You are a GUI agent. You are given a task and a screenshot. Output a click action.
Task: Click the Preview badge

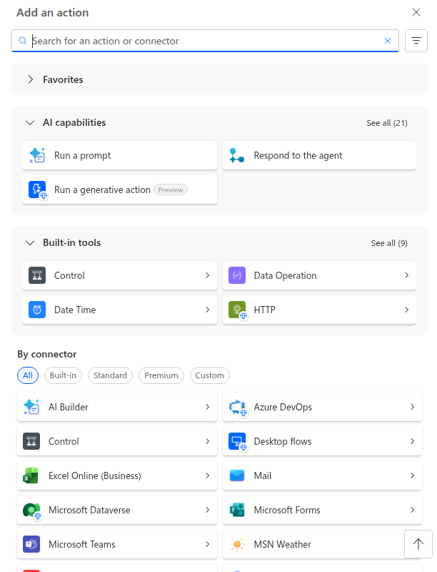coord(171,189)
